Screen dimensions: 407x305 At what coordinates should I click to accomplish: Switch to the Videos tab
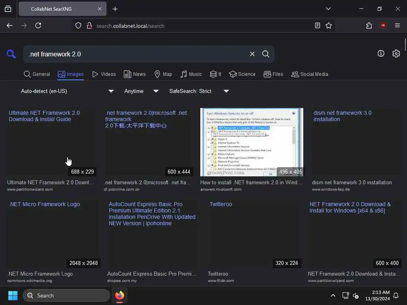point(104,74)
